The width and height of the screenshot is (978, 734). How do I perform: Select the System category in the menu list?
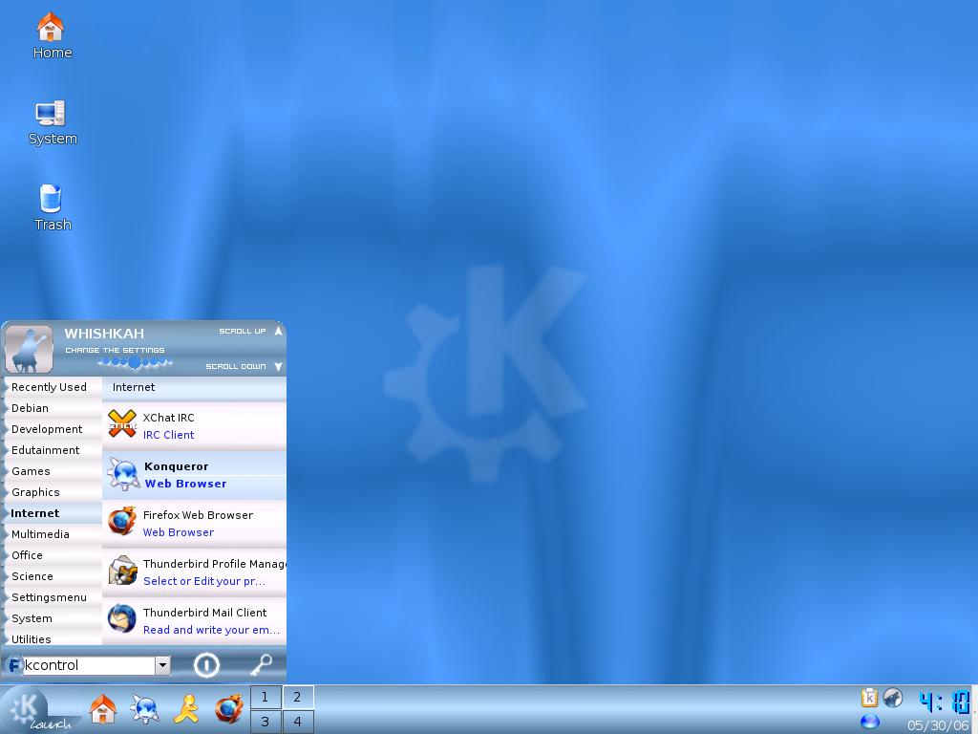pyautogui.click(x=53, y=618)
